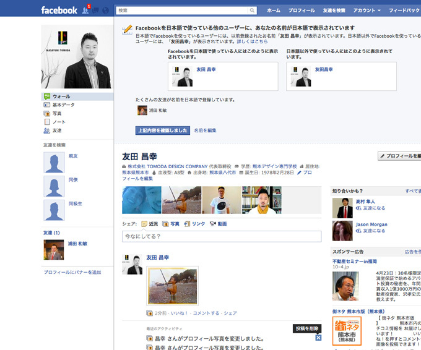The image size is (421, 350).
Task: Click プロフィールにバナーを追加 link
Action: click(72, 272)
